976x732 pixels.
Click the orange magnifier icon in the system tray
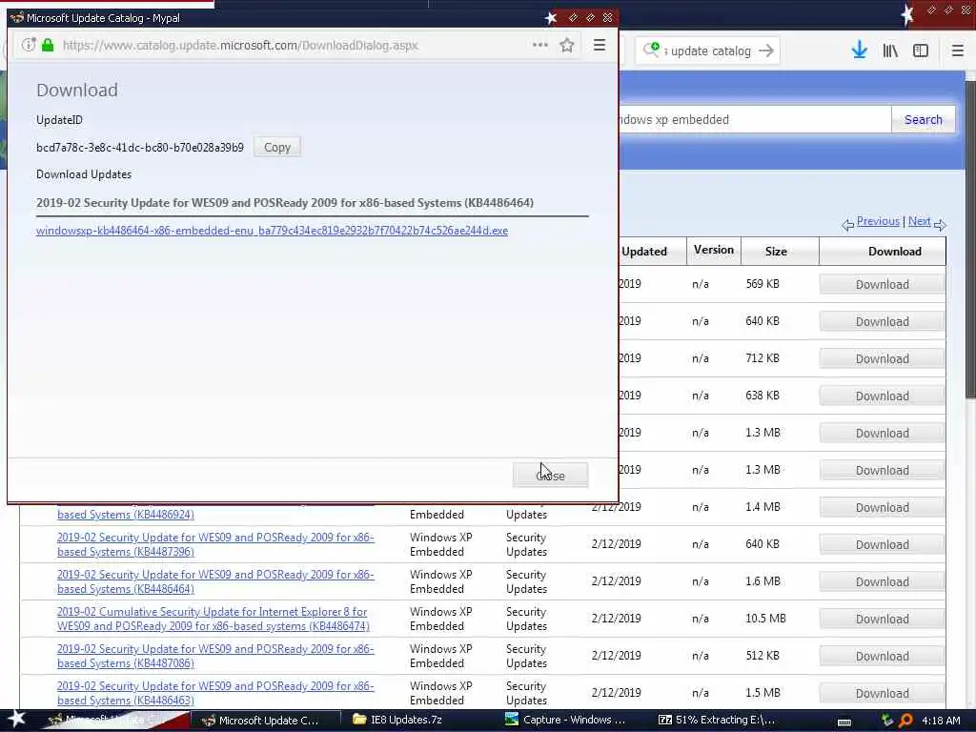[x=905, y=721]
